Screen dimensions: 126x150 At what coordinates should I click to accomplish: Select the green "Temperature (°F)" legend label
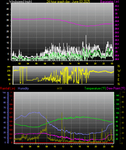coord(95,88)
